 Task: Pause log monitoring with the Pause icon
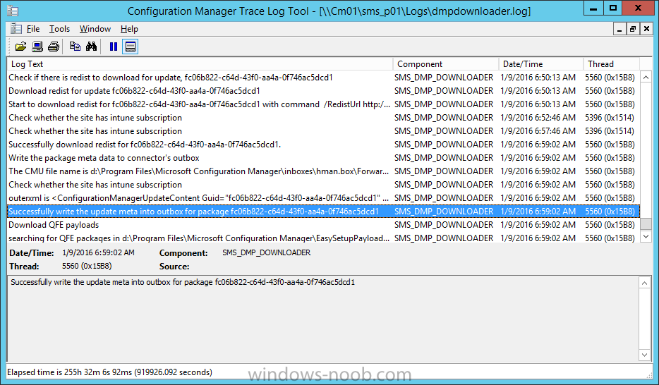click(x=114, y=47)
